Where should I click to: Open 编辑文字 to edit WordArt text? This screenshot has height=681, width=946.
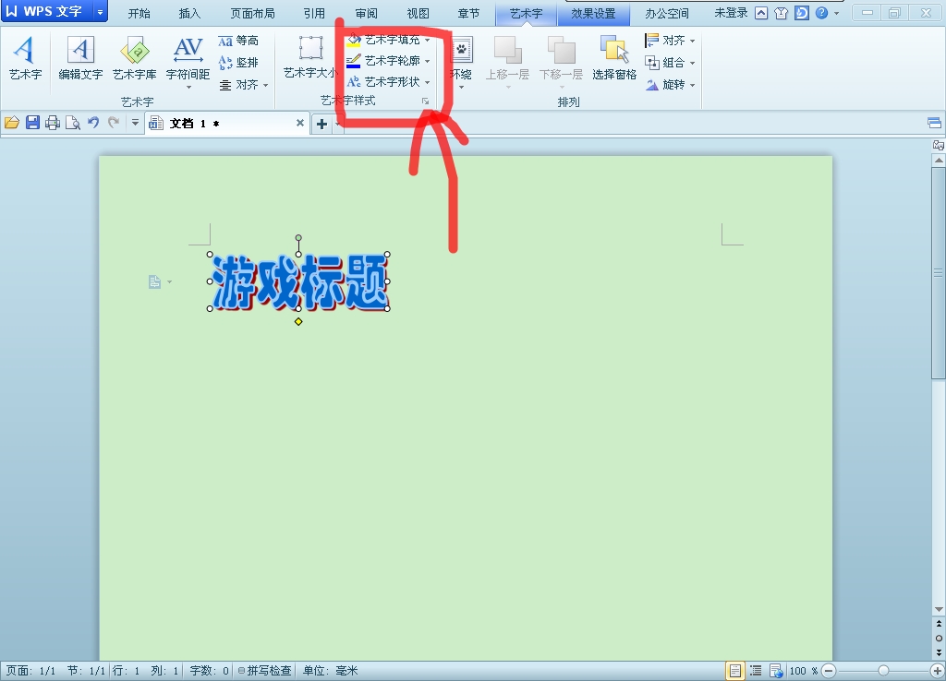pos(80,58)
